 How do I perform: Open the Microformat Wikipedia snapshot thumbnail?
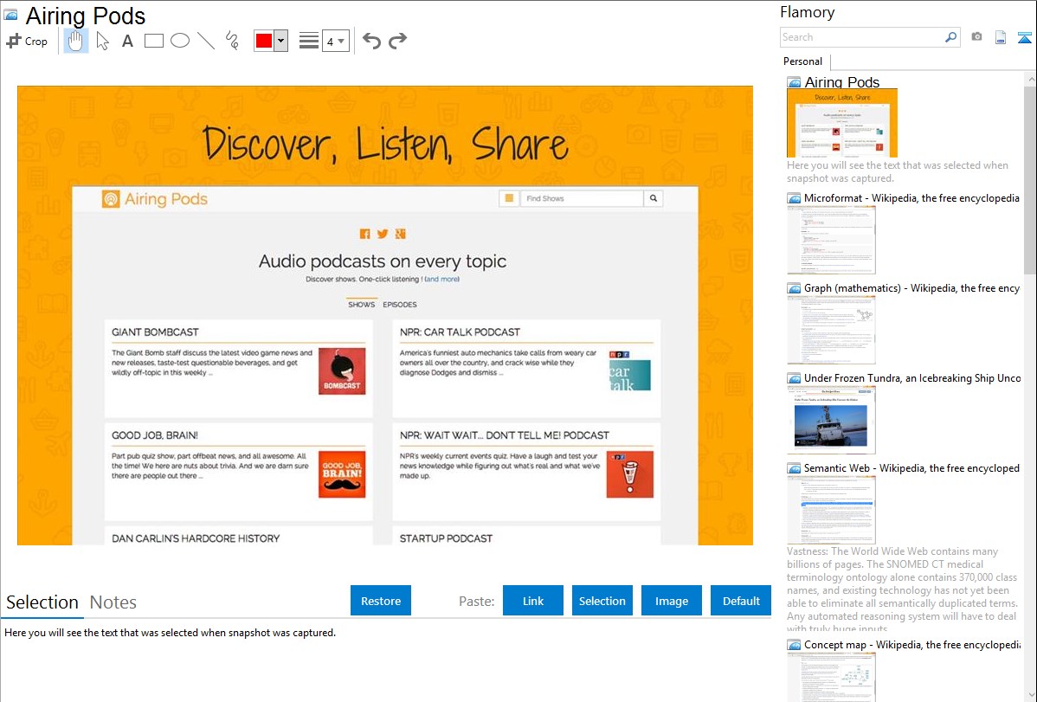[x=831, y=240]
